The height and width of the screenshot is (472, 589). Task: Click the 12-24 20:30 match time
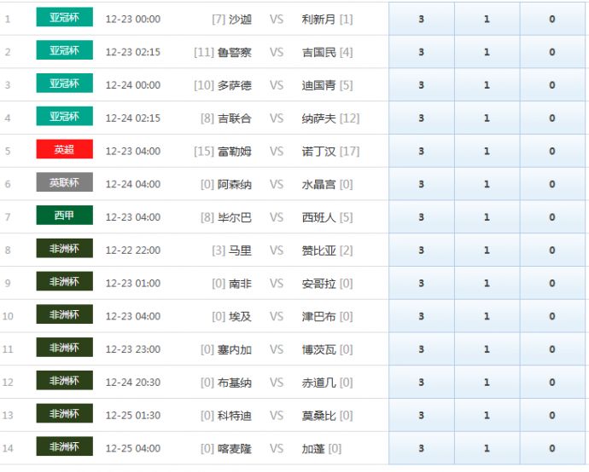132,383
